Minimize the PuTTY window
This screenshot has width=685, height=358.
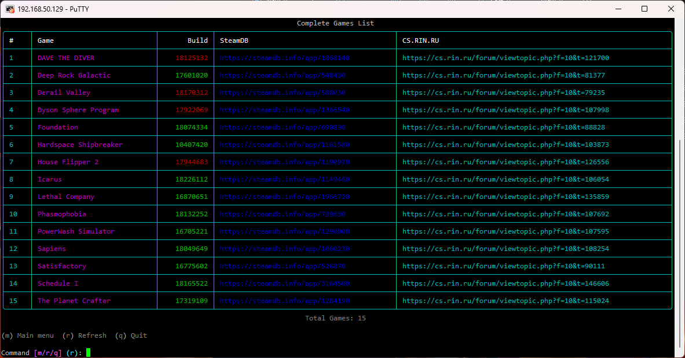coord(618,9)
